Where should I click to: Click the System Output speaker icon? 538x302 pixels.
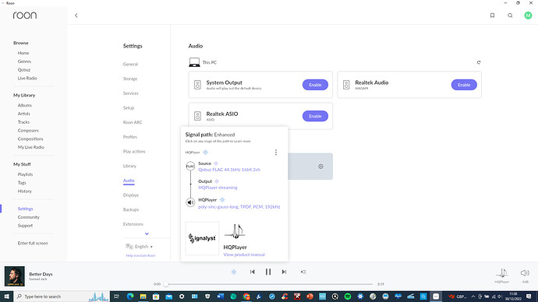197,85
